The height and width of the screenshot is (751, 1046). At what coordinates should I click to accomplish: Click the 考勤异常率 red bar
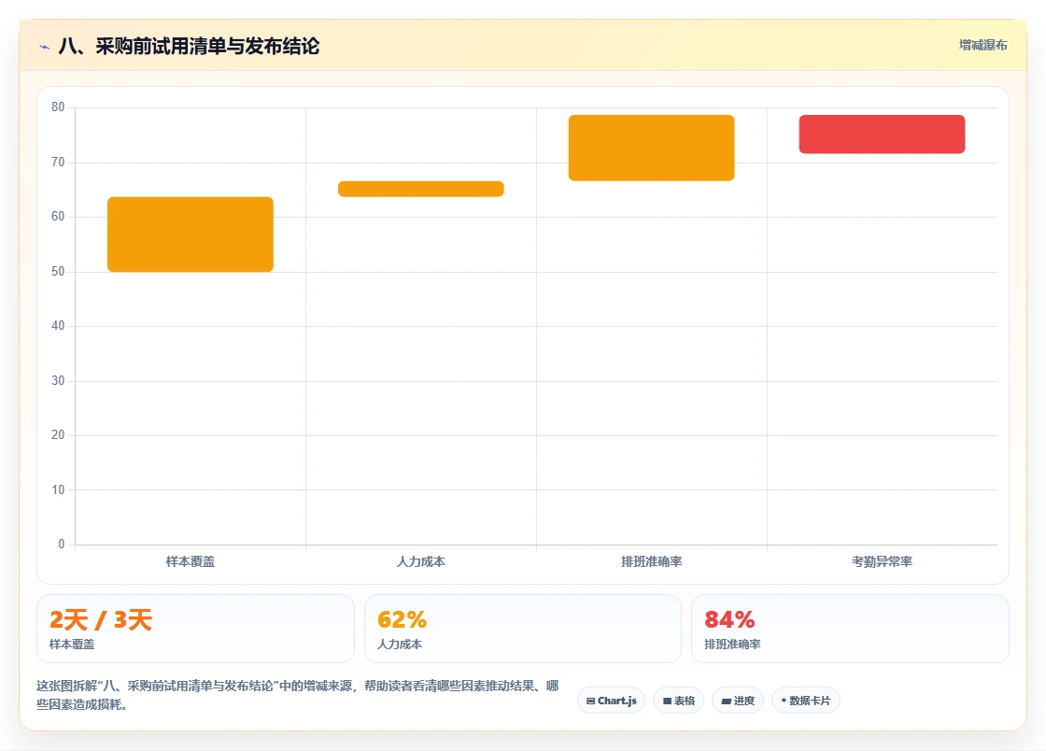coord(882,135)
